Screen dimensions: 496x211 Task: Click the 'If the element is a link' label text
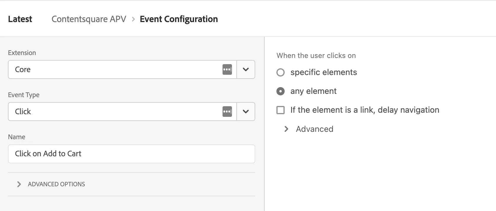click(x=364, y=110)
